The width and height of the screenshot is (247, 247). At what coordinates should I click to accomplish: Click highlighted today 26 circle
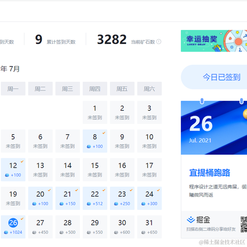tap(13, 223)
